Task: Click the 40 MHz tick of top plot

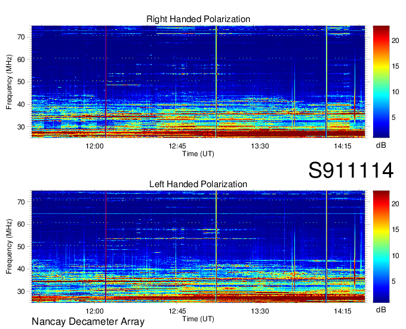Action: (21, 105)
